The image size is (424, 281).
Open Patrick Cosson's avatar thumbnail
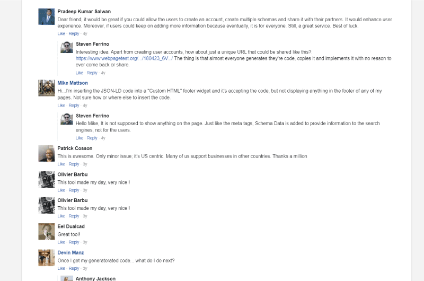(x=47, y=153)
